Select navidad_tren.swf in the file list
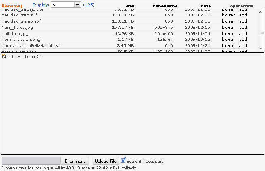Viewport: 265px width, 171px height. pos(21,15)
